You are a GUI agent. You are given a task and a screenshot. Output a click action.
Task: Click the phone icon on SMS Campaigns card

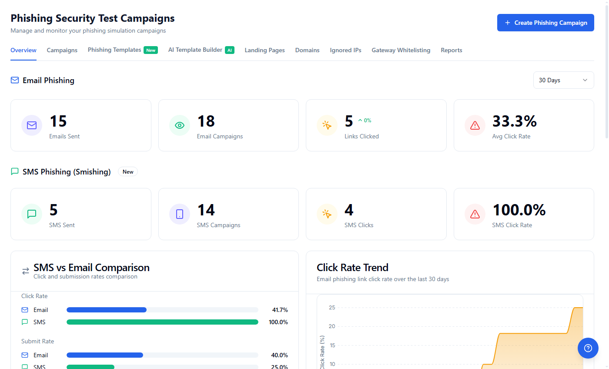click(180, 214)
